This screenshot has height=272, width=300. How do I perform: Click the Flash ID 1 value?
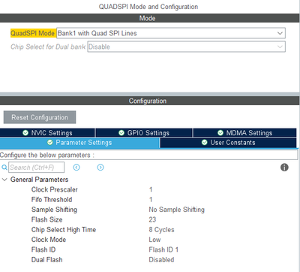click(163, 249)
